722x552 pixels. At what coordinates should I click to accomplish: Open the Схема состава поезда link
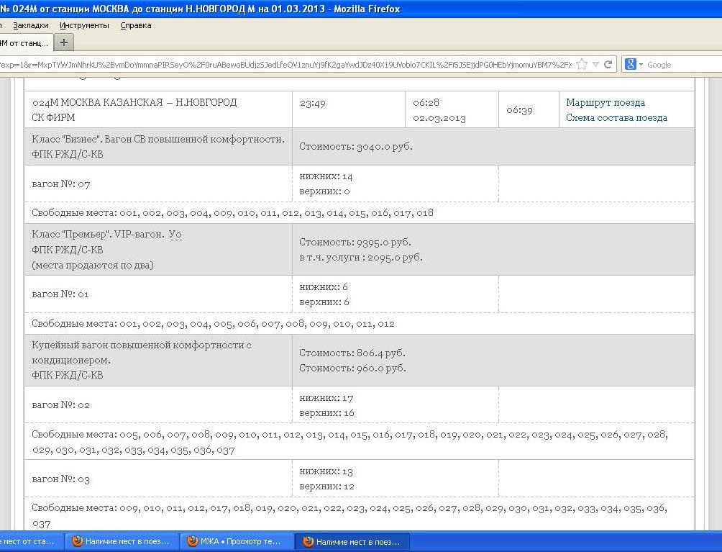click(616, 118)
